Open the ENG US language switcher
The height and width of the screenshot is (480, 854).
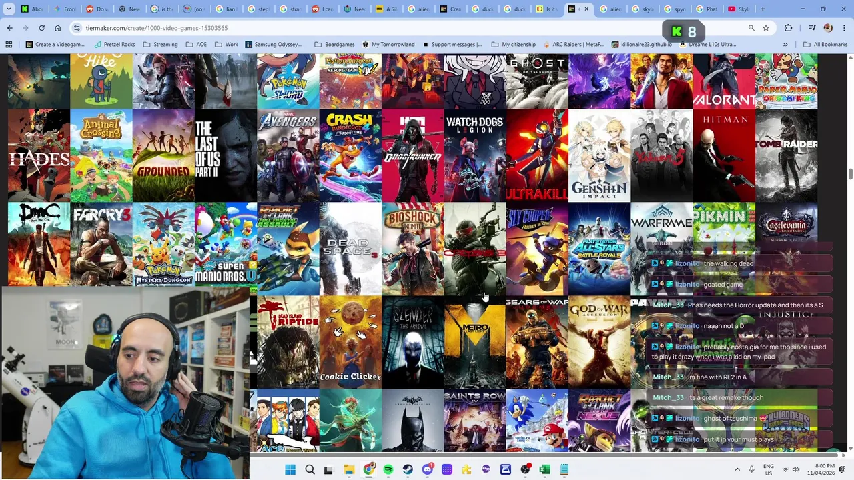click(769, 470)
